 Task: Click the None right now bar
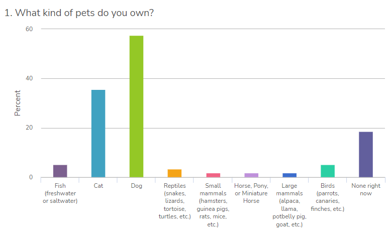365,155
